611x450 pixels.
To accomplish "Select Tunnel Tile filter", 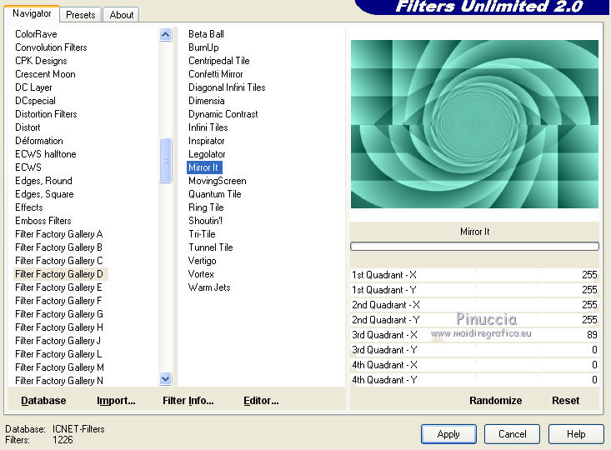I will [x=210, y=247].
